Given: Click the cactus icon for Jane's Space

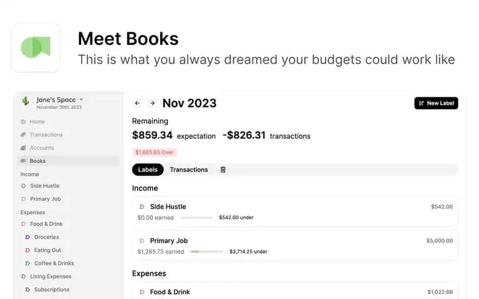Looking at the screenshot, I should tap(26, 101).
